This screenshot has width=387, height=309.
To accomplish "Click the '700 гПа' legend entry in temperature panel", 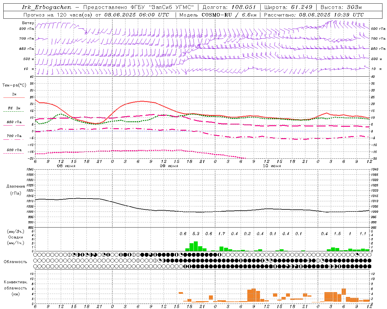I will pyautogui.click(x=14, y=136).
